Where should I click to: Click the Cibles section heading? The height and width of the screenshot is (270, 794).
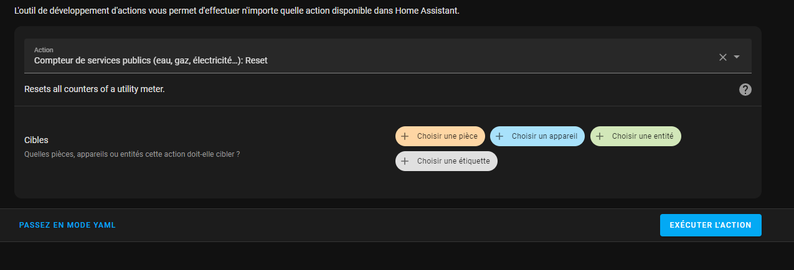pyautogui.click(x=36, y=141)
